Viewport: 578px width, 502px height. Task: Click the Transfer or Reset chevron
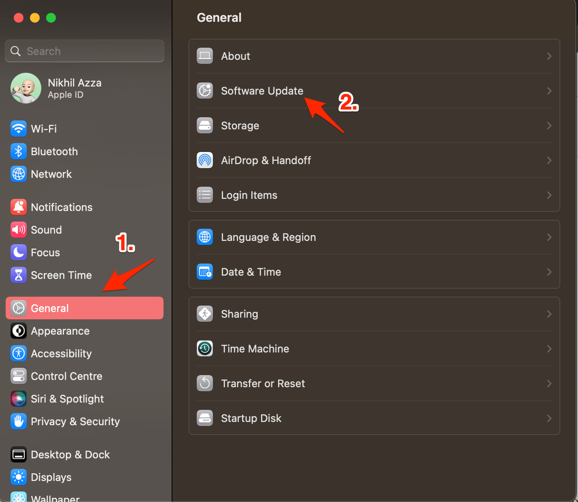[549, 384]
